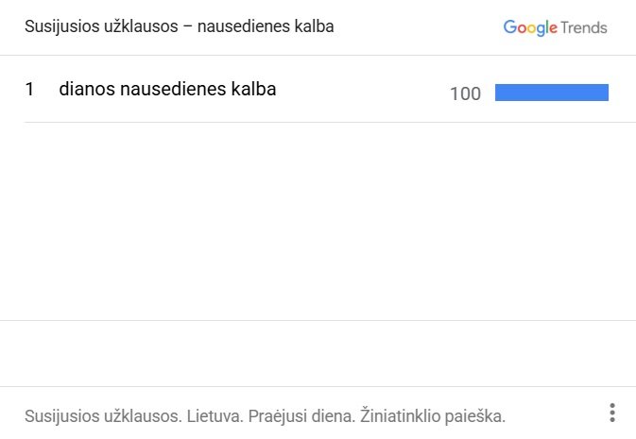The image size is (636, 439).
Task: Open the query 'dianos nausedienes kalba'
Action: (167, 89)
